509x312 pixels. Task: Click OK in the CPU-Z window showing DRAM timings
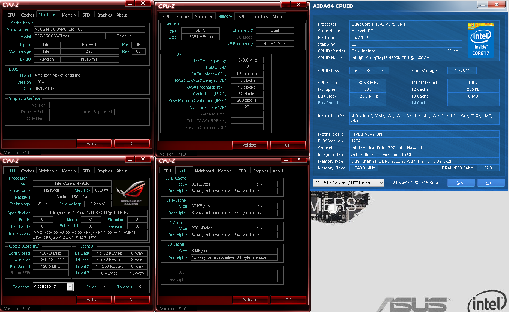click(288, 145)
